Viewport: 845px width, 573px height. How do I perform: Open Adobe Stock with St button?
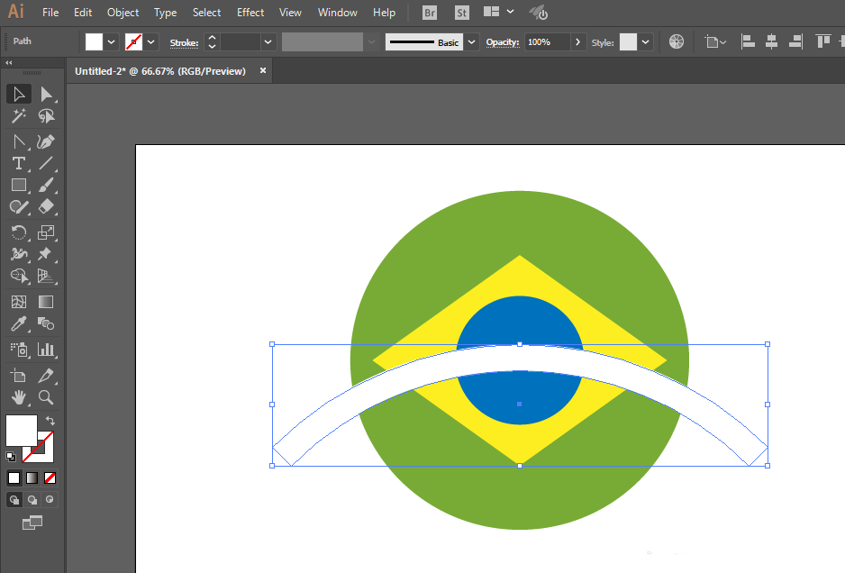pos(462,13)
